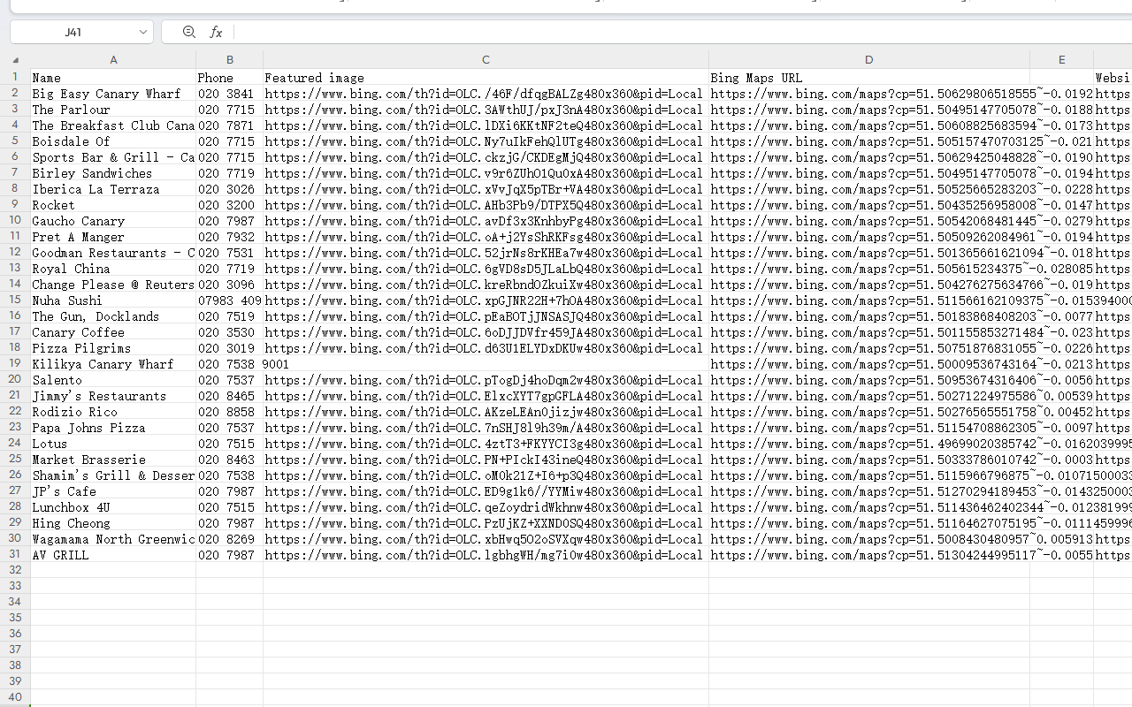Select column E header
Screen dimensions: 1132x707
point(1061,60)
